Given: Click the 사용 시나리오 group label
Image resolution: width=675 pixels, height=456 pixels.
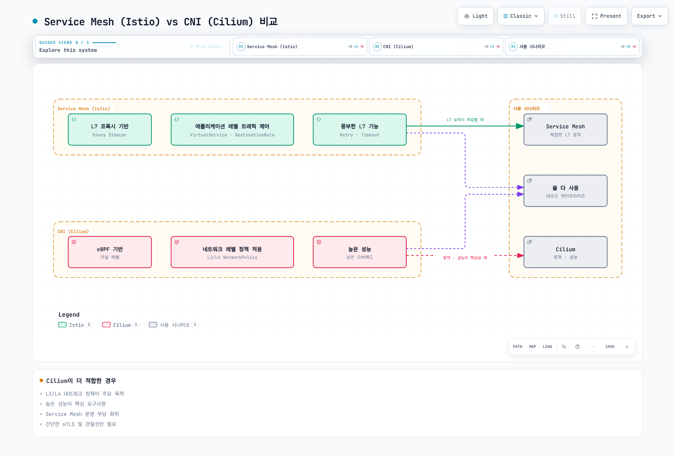Looking at the screenshot, I should tap(526, 109).
